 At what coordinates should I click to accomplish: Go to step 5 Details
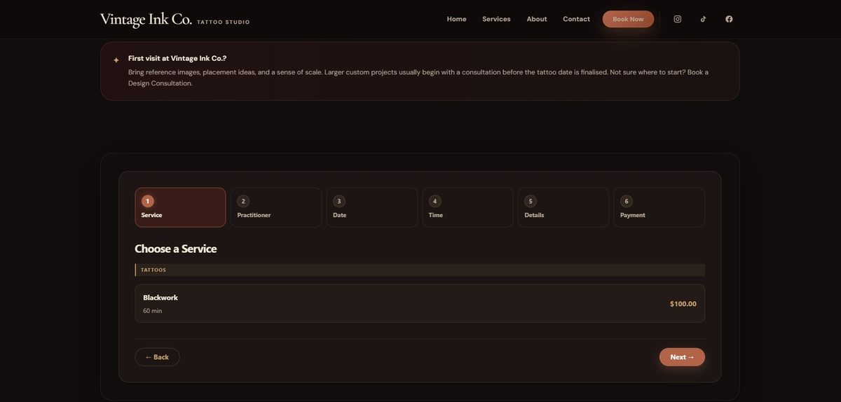click(x=563, y=207)
